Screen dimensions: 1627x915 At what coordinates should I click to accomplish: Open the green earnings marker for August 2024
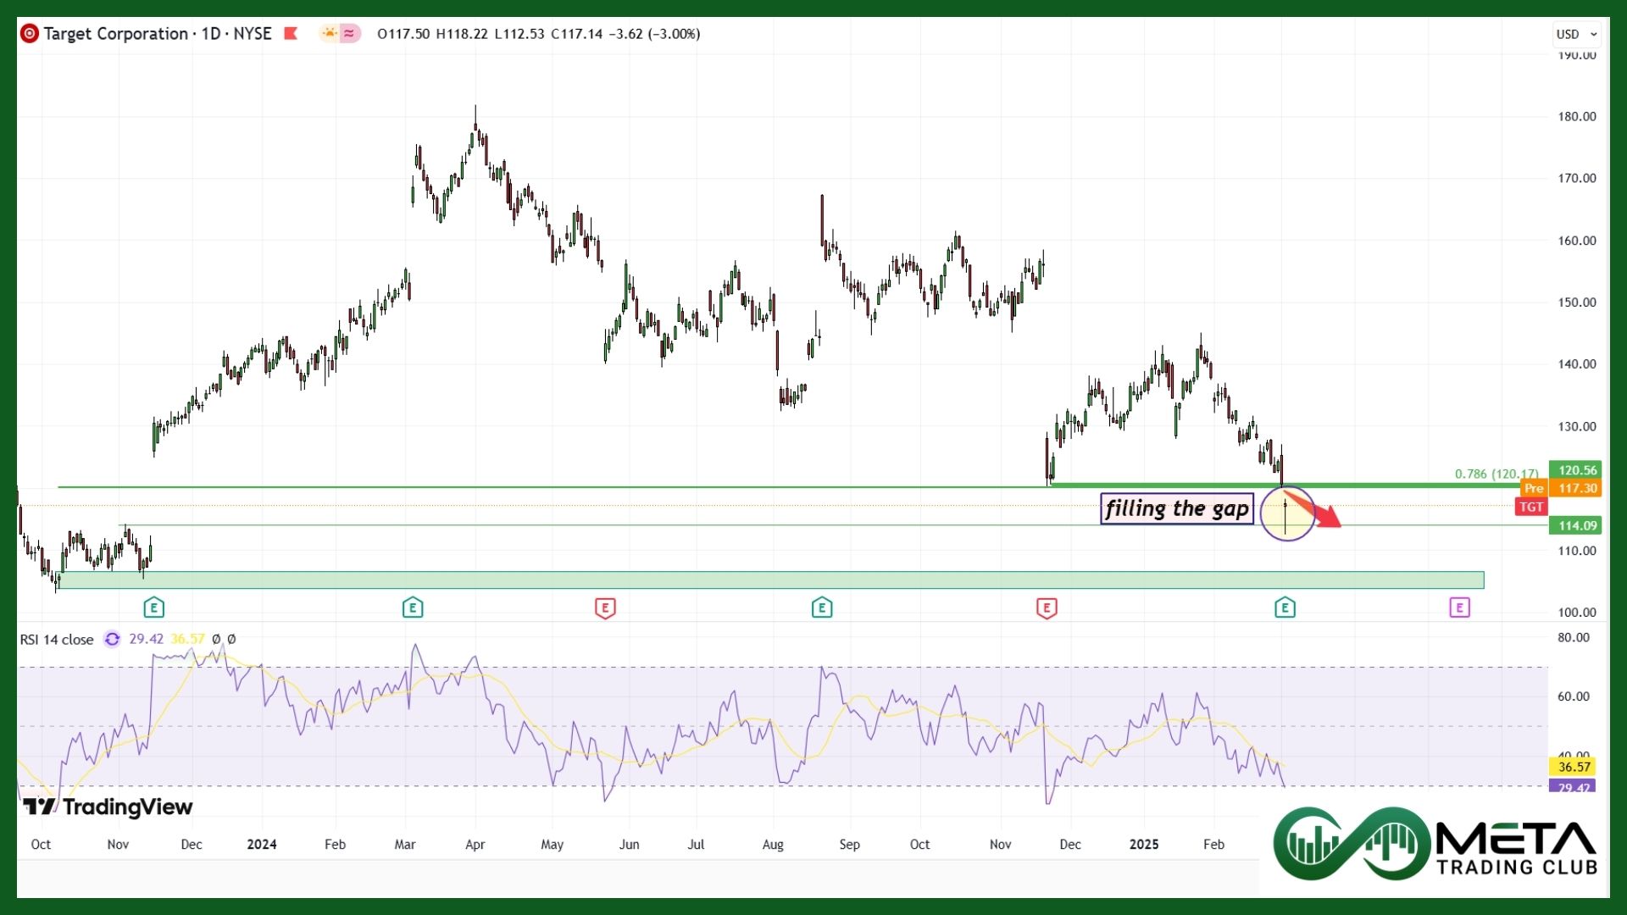[822, 607]
